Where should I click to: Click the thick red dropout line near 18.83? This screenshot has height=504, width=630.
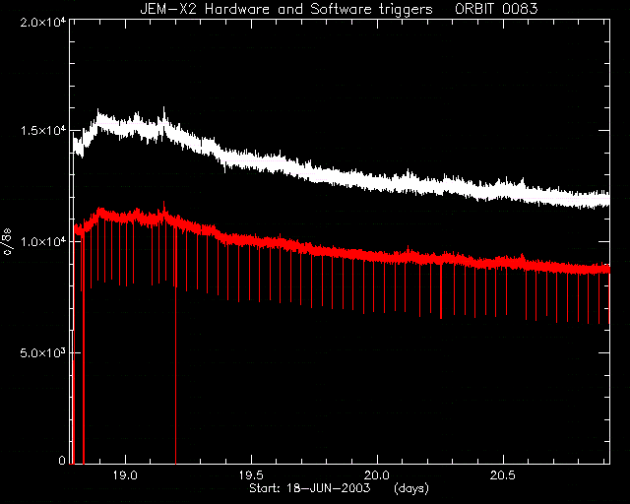(x=84, y=349)
